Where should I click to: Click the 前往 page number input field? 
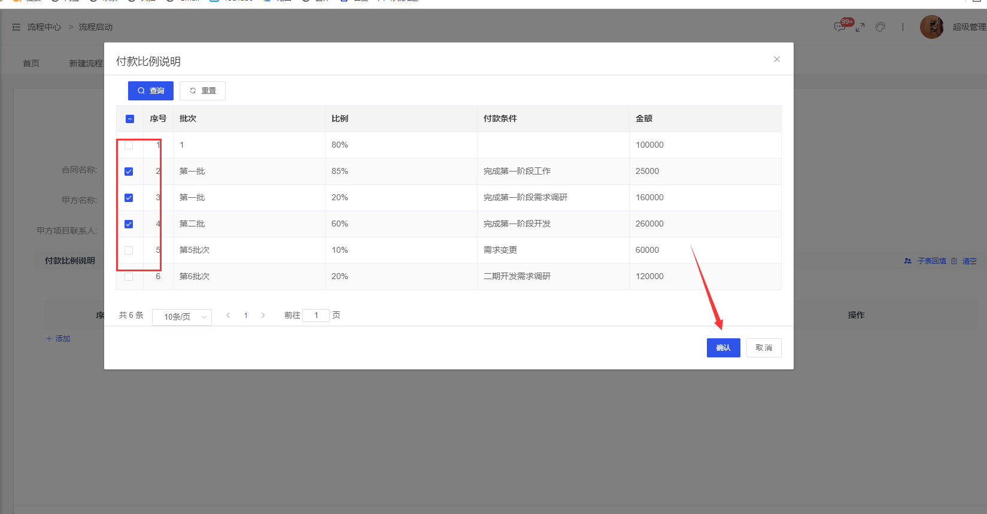[316, 316]
